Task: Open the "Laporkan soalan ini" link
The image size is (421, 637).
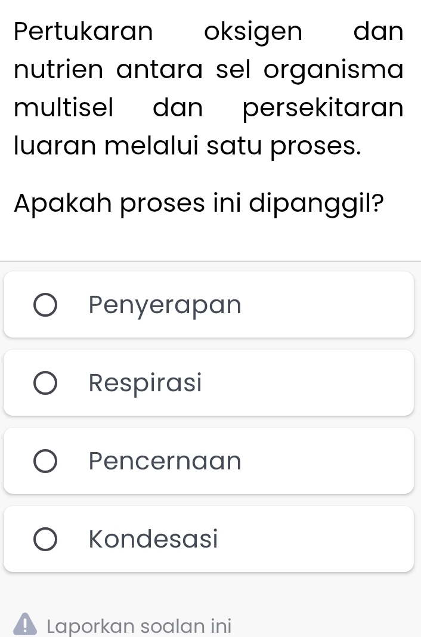Action: tap(138, 627)
